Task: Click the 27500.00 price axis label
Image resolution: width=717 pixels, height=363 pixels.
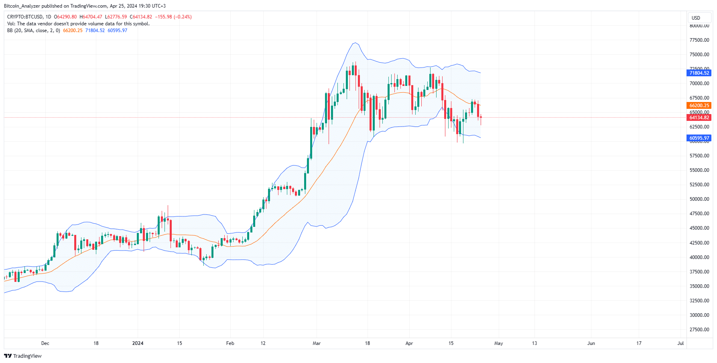Action: [x=699, y=330]
